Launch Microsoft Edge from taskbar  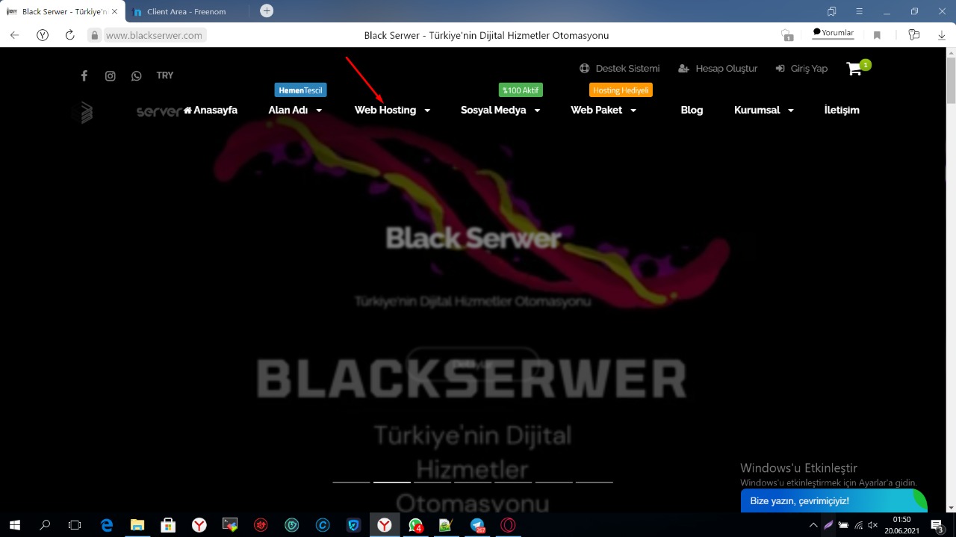107,525
